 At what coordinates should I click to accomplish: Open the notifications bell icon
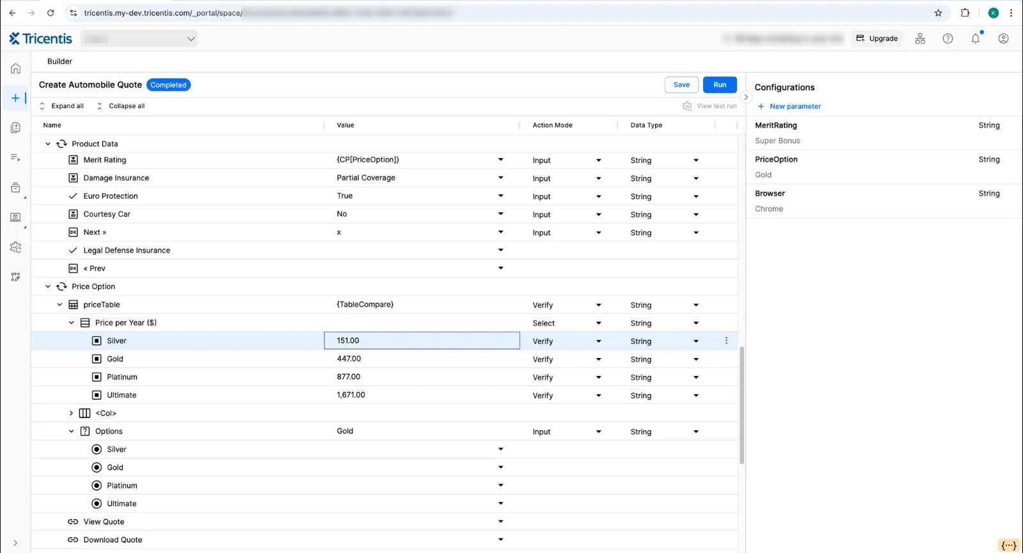pyautogui.click(x=975, y=38)
